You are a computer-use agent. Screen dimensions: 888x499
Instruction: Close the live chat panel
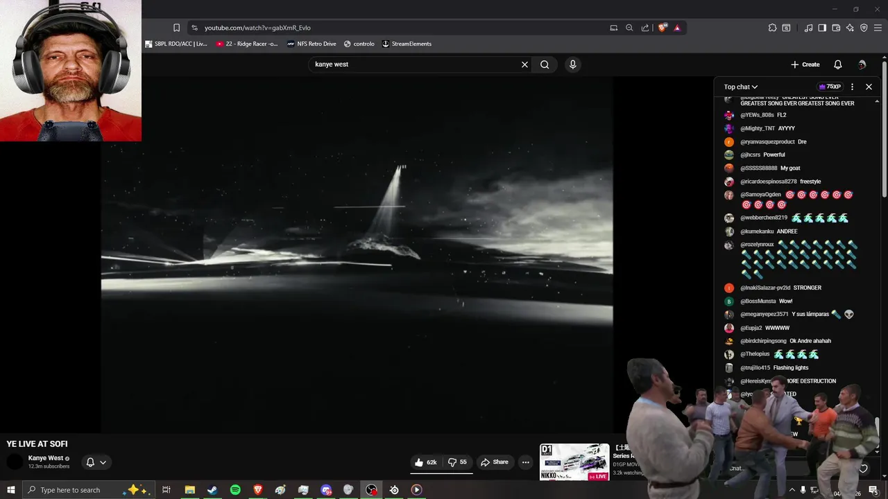869,87
